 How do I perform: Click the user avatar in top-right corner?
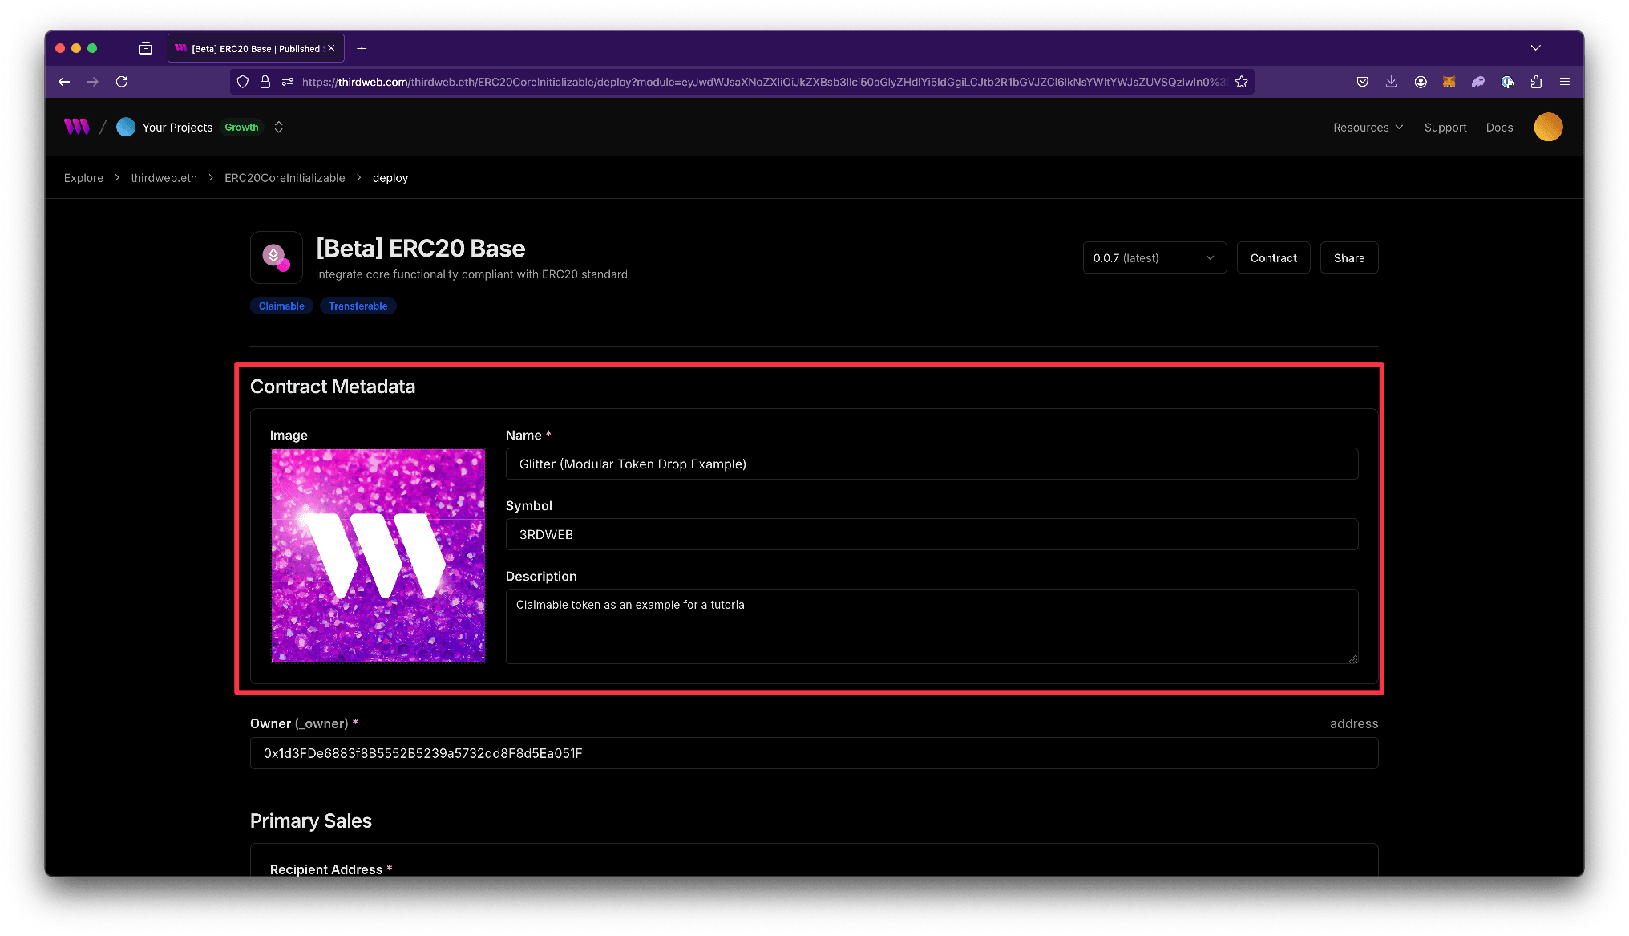point(1548,127)
